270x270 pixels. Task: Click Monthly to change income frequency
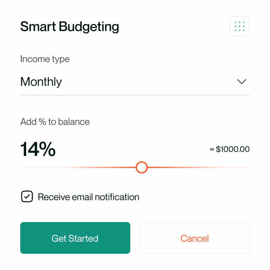click(41, 82)
